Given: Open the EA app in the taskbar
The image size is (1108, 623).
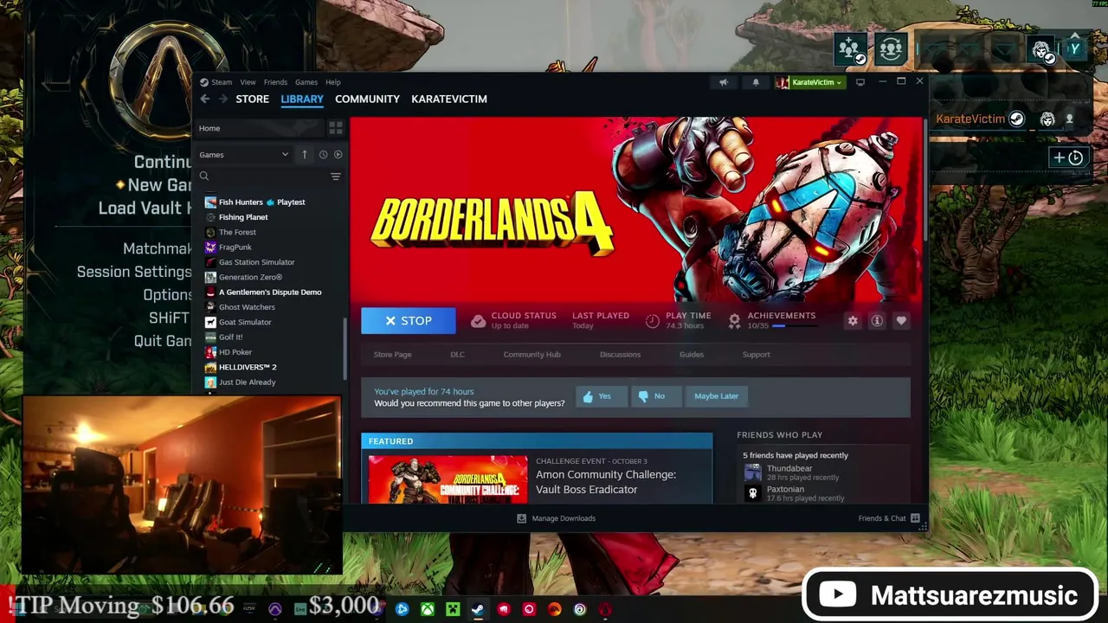Looking at the screenshot, I should (x=554, y=609).
